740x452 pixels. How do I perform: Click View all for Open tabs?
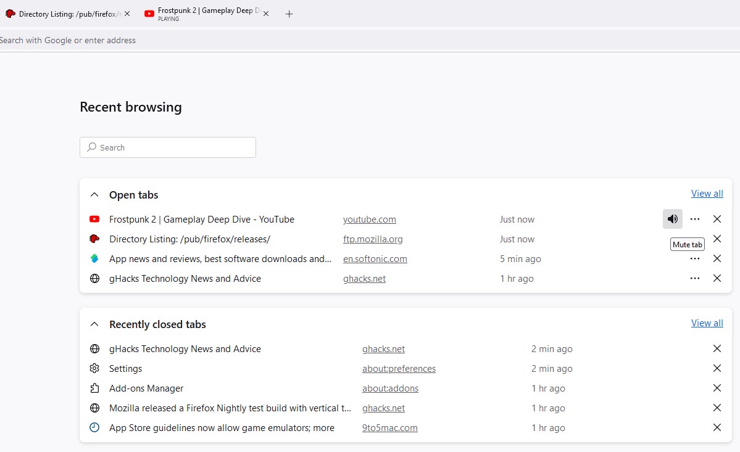click(x=707, y=193)
